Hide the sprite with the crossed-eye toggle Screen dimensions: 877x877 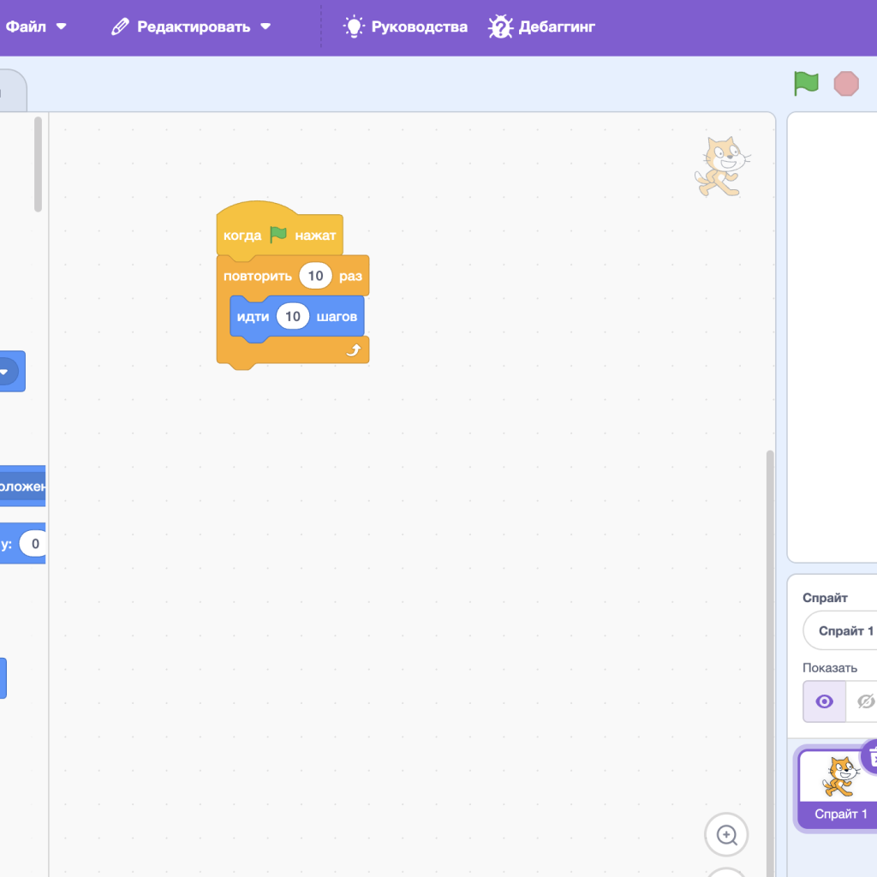click(x=865, y=701)
